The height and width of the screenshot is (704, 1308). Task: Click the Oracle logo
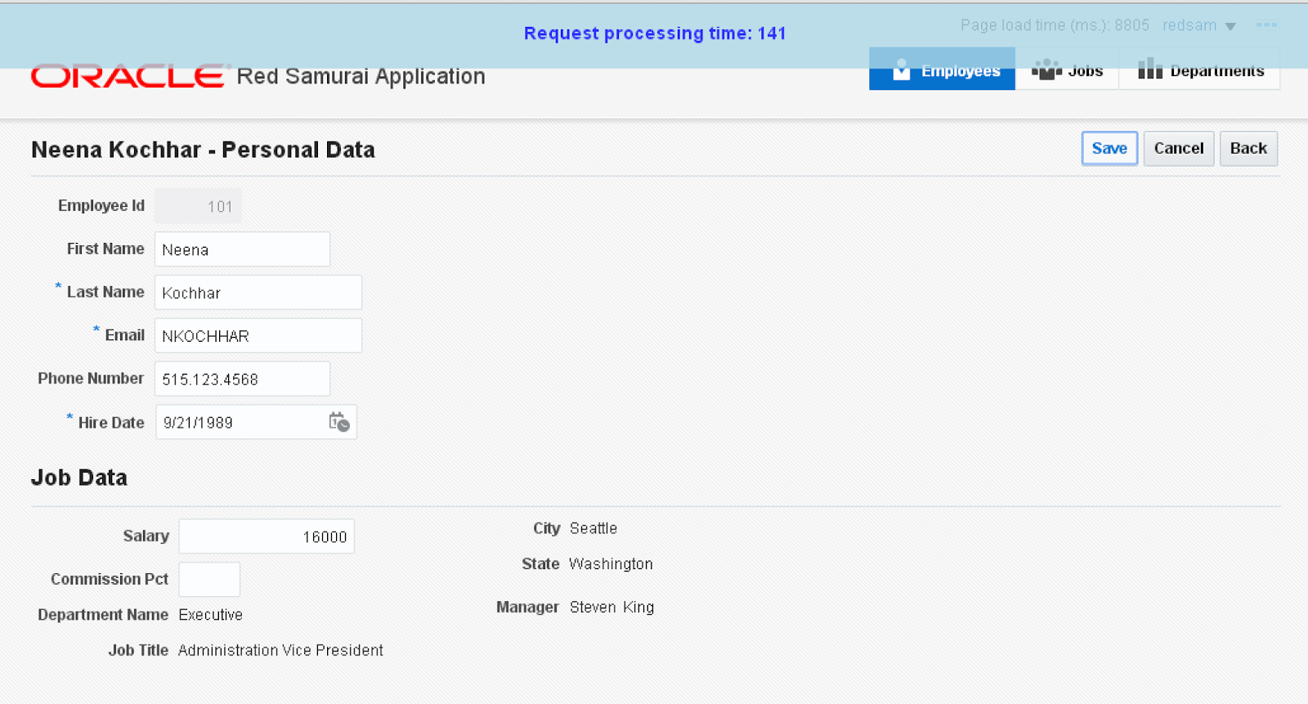pos(128,76)
